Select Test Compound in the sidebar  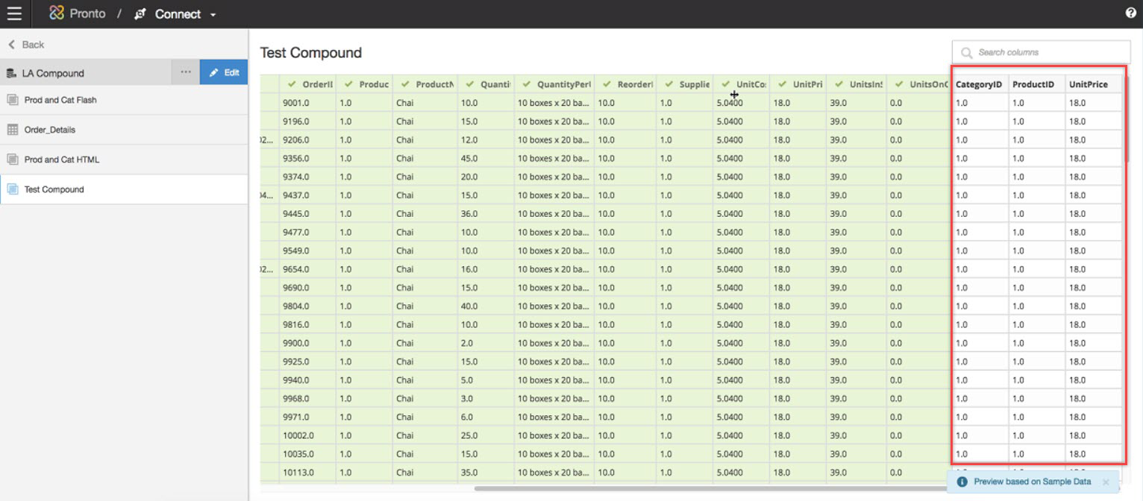pos(54,189)
